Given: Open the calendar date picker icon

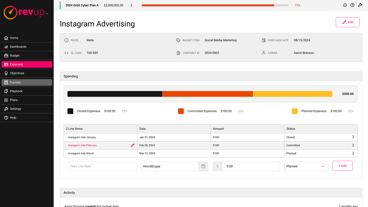Looking at the screenshot, I should tap(203, 166).
